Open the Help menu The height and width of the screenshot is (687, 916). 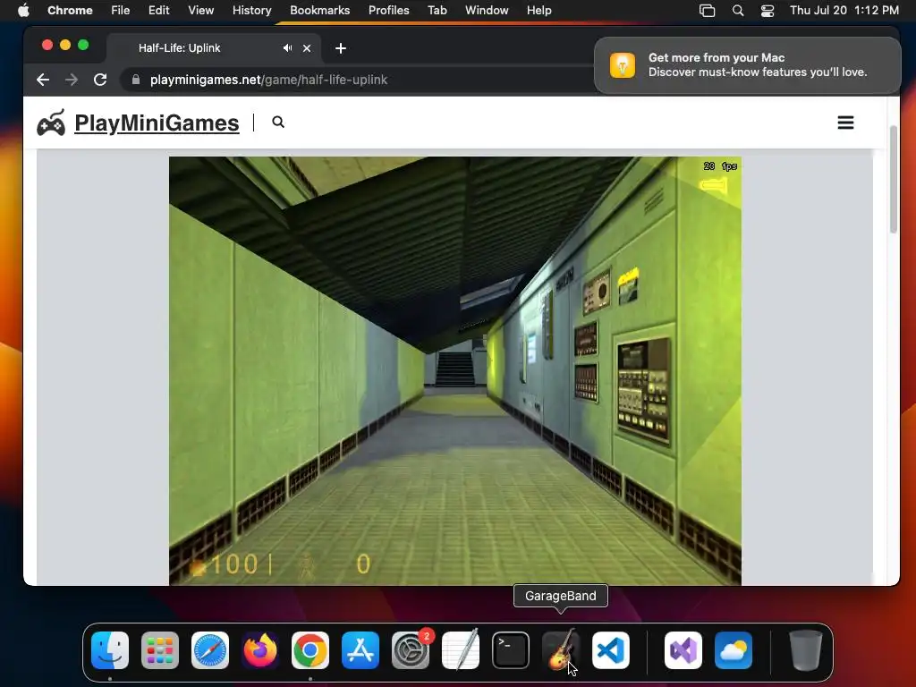click(x=539, y=11)
